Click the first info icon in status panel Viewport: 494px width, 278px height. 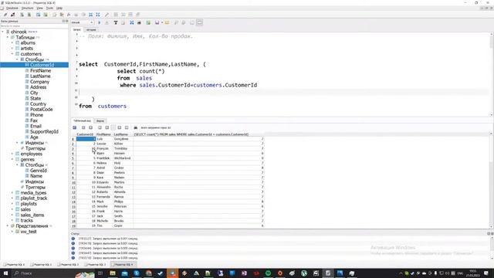point(73,239)
